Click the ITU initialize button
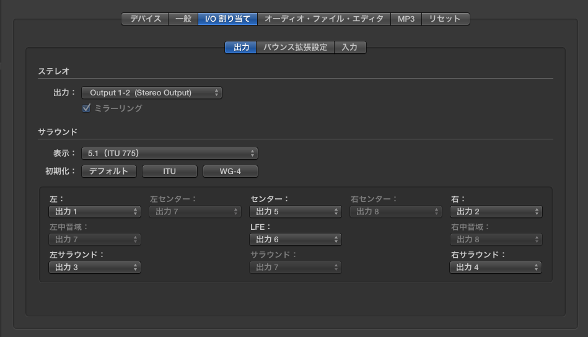Image resolution: width=588 pixels, height=337 pixels. click(x=170, y=172)
